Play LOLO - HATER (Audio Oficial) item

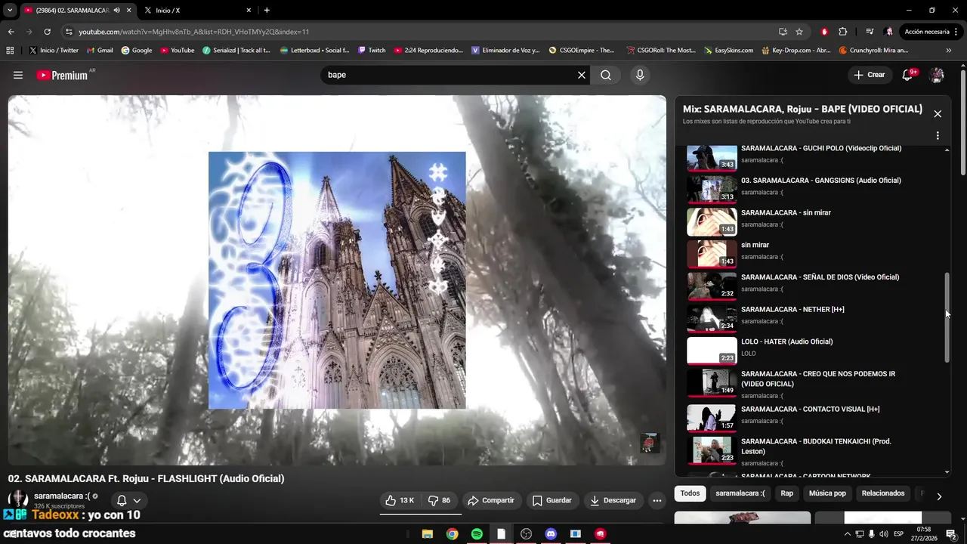pos(812,350)
